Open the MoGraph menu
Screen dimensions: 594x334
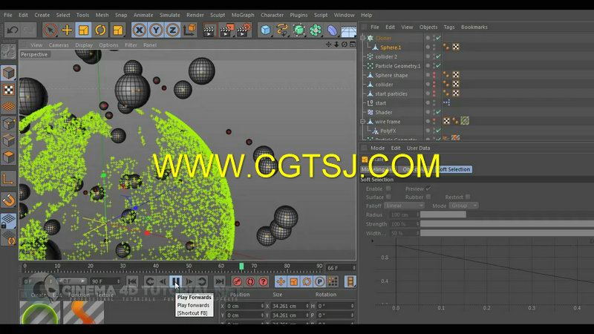pos(243,15)
